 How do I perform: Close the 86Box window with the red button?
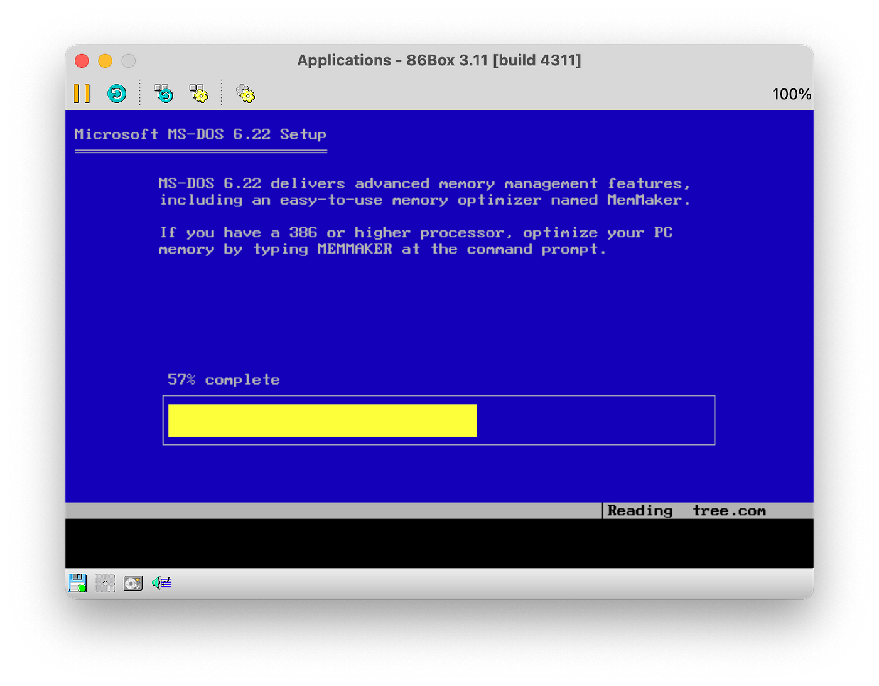pos(82,61)
